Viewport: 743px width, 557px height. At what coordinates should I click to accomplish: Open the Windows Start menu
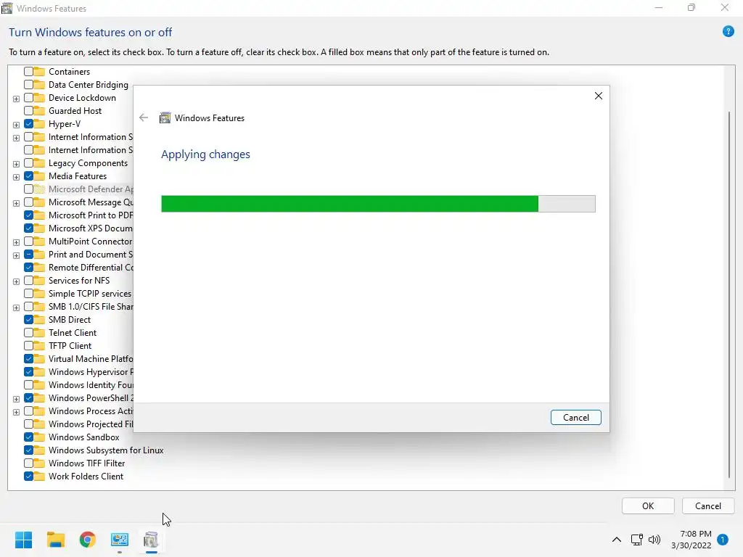(23, 540)
